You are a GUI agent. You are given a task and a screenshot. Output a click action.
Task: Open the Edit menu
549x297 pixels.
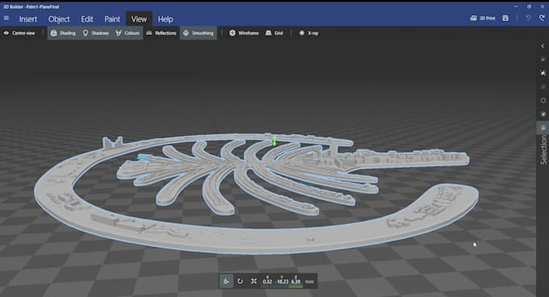(x=87, y=19)
